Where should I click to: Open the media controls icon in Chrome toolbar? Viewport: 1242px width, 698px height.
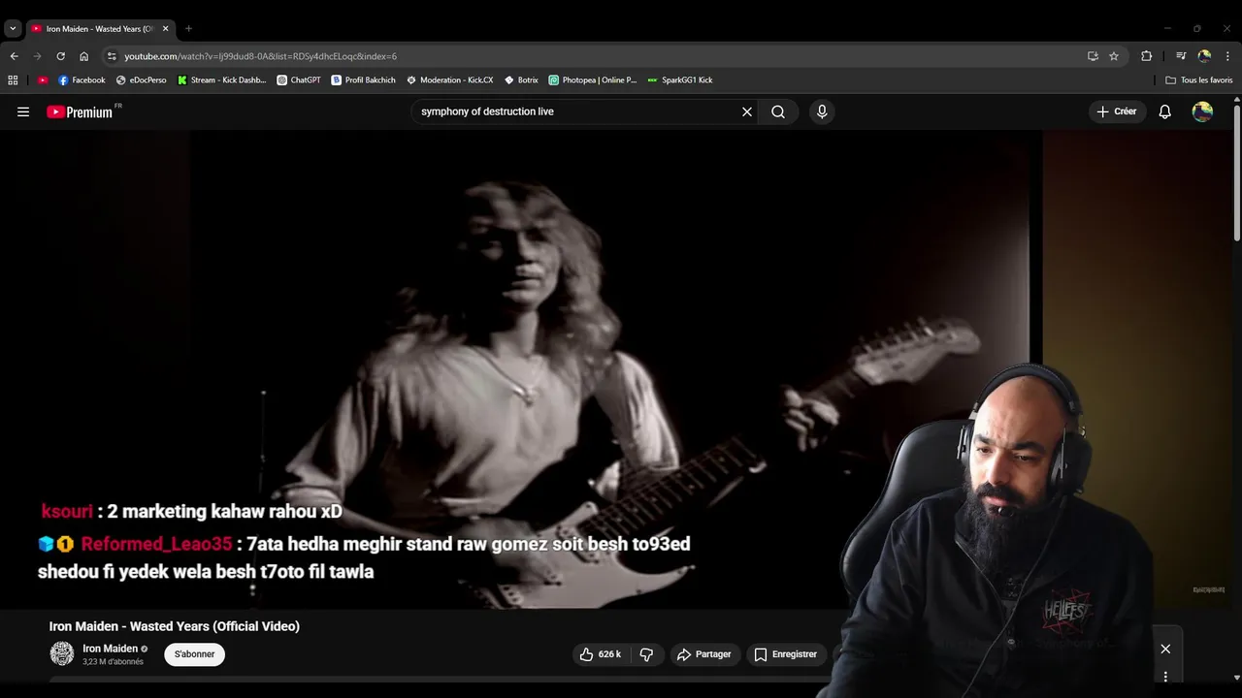click(x=1181, y=56)
